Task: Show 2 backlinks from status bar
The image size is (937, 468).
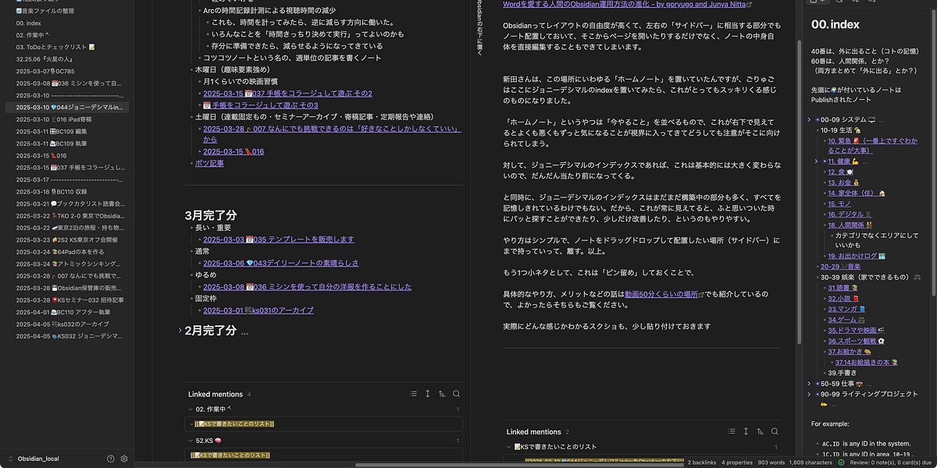Action: pyautogui.click(x=701, y=463)
